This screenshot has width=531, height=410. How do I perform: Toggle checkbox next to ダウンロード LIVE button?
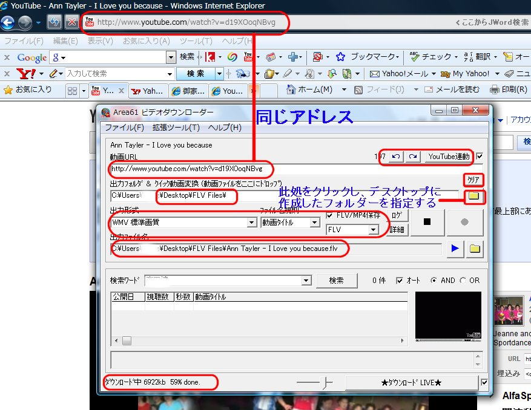click(x=484, y=383)
